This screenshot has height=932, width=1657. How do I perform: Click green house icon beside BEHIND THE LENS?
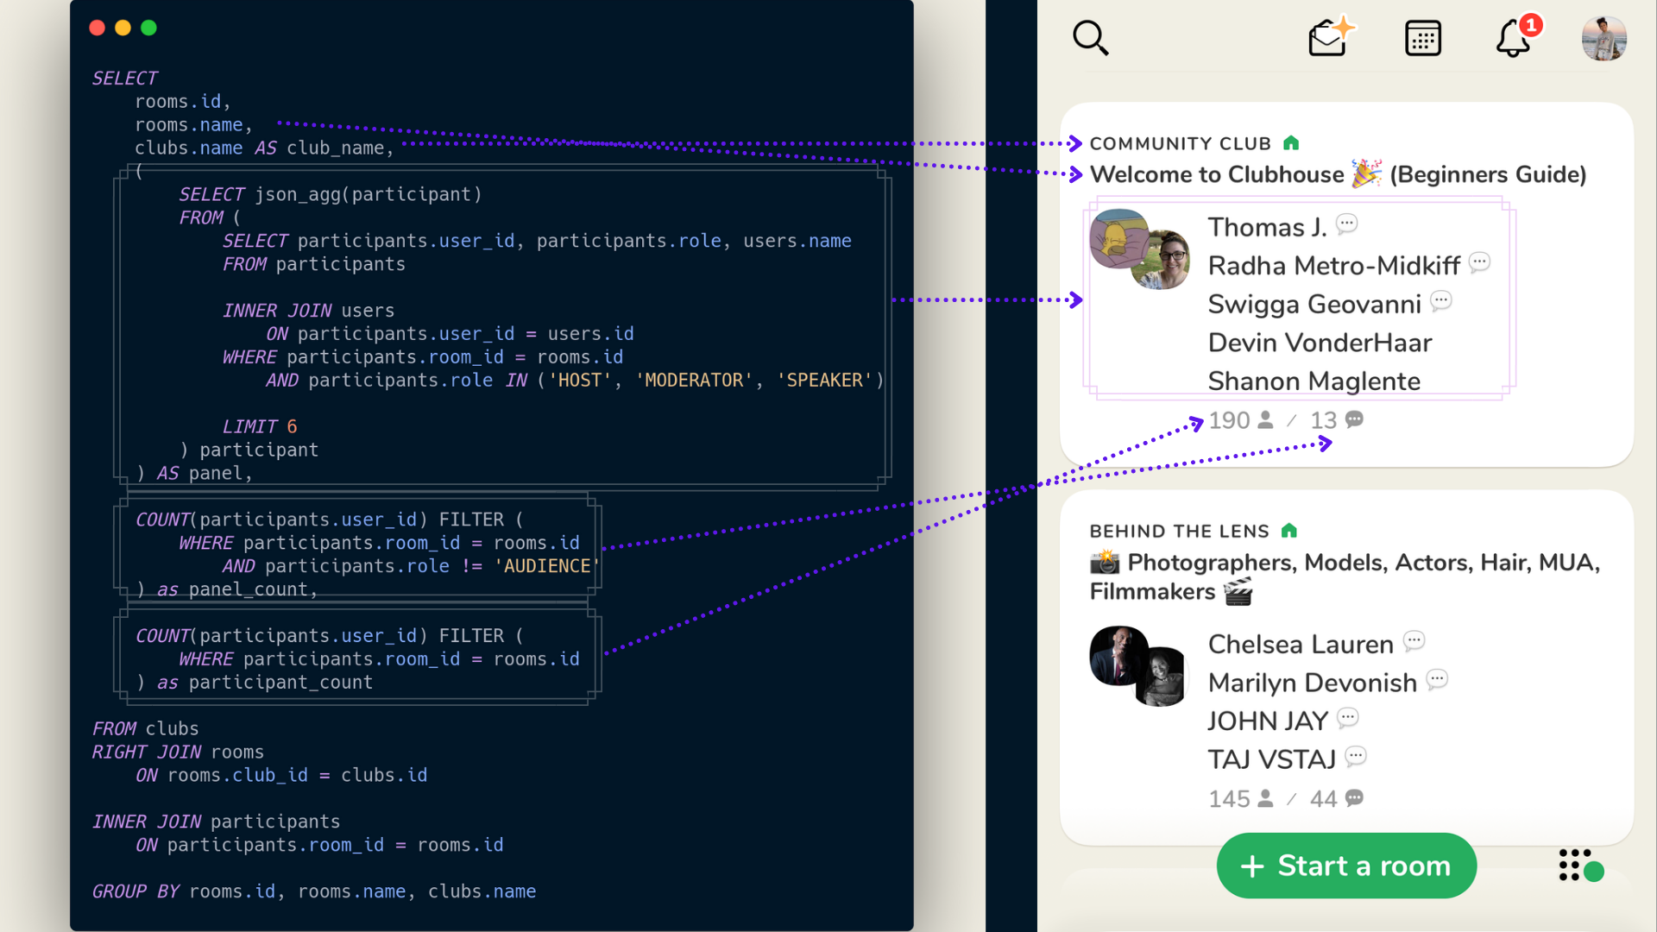pyautogui.click(x=1289, y=530)
